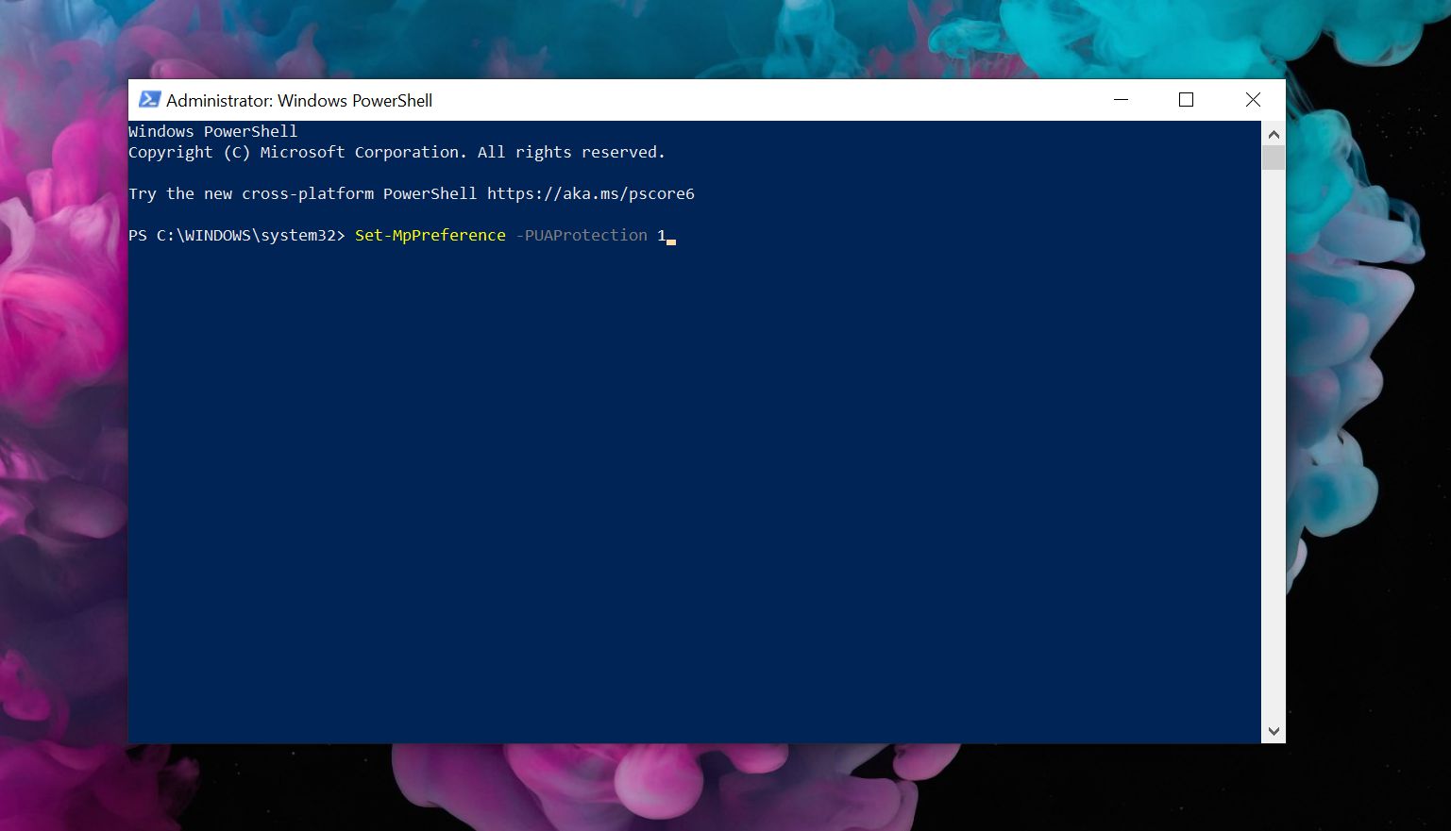Click the 'Administrator: Windows PowerShell' title text

299,101
